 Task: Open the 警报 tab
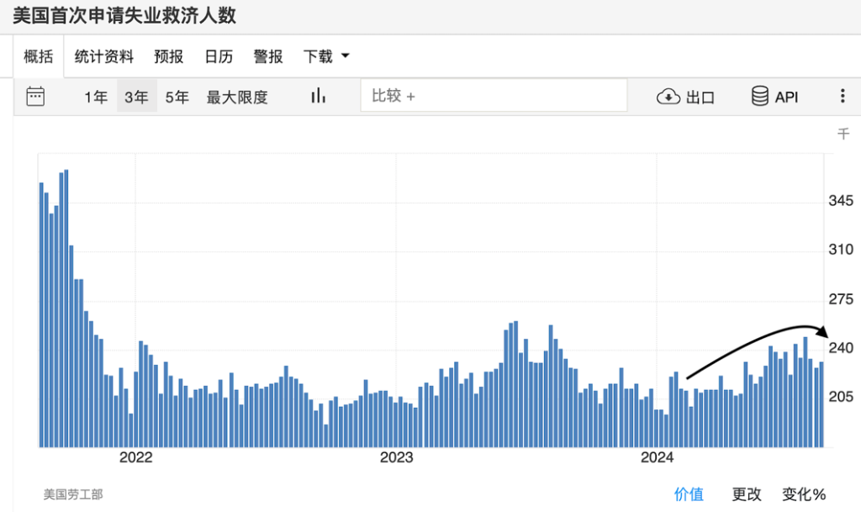tap(268, 56)
